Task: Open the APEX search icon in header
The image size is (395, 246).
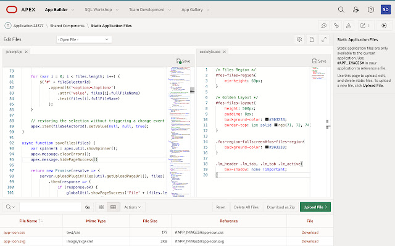Action: pos(341,10)
